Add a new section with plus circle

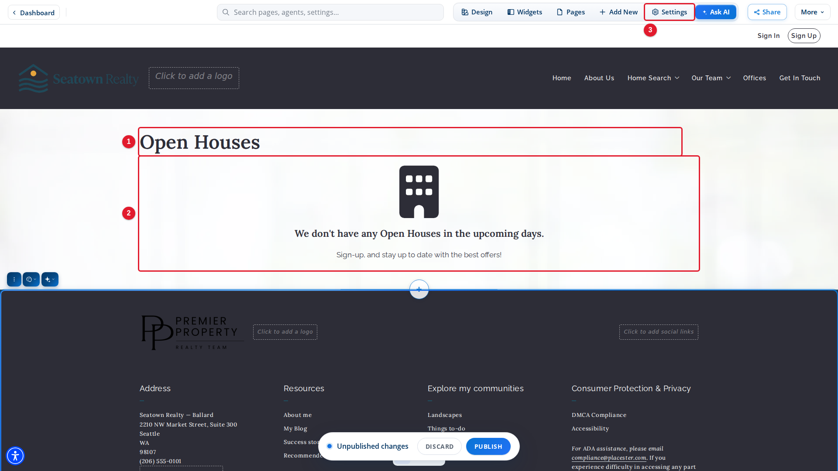(x=419, y=289)
